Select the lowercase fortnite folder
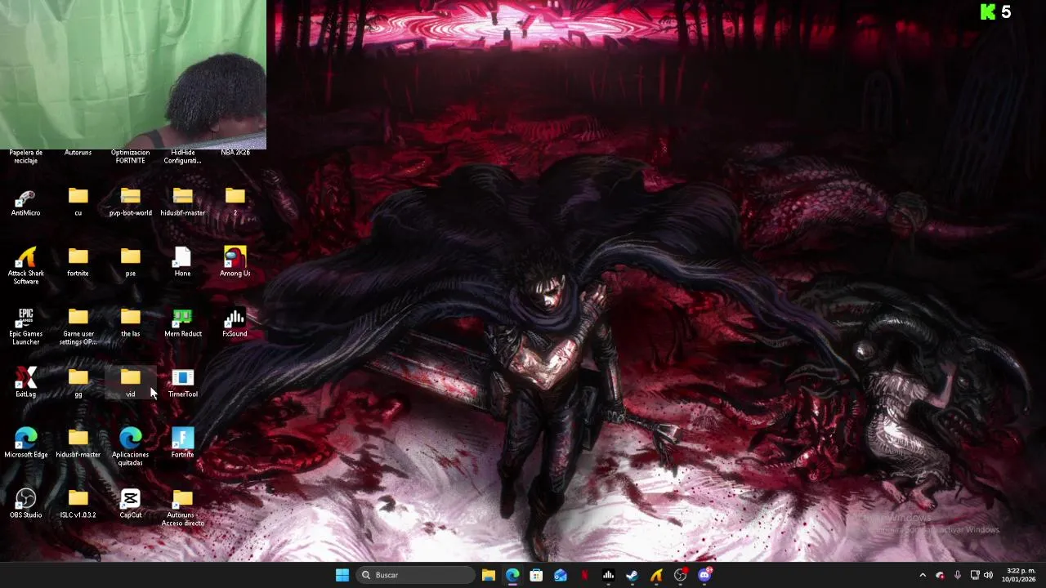Viewport: 1046px width, 588px height. (x=78, y=262)
